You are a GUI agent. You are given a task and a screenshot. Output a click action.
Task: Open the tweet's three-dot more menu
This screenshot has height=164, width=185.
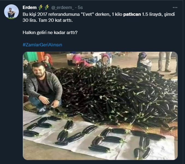pos(175,7)
